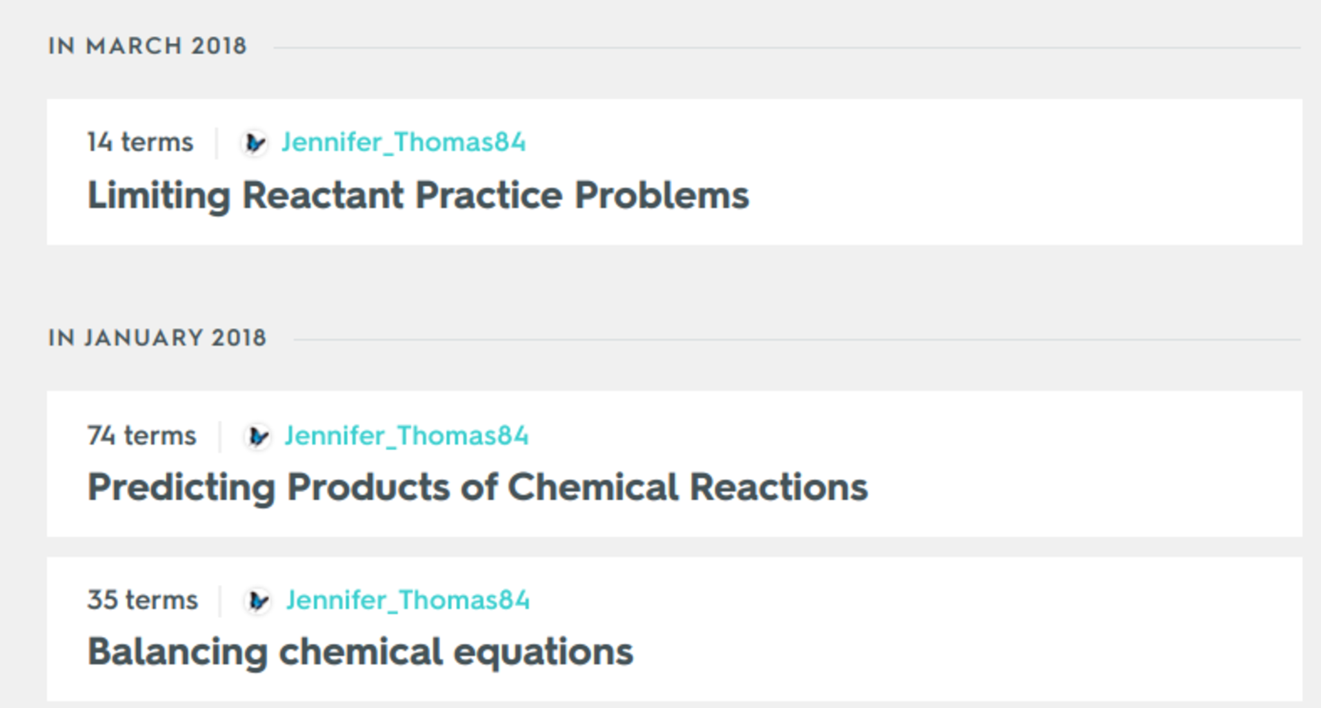This screenshot has width=1321, height=708.
Task: Click the 35 terms label
Action: point(143,600)
